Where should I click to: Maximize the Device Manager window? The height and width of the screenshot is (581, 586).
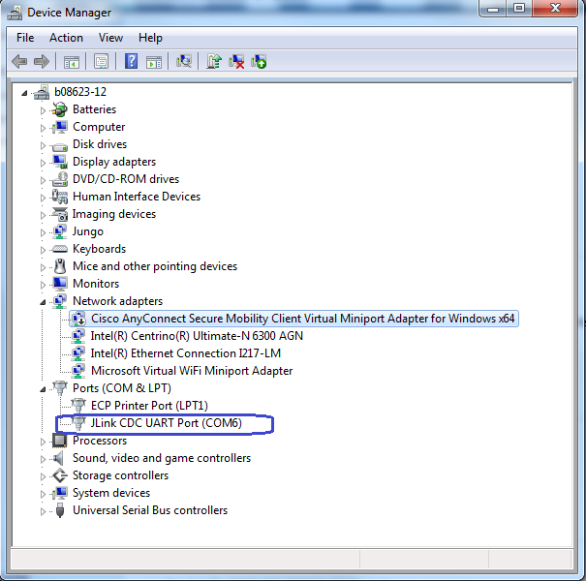pyautogui.click(x=519, y=8)
